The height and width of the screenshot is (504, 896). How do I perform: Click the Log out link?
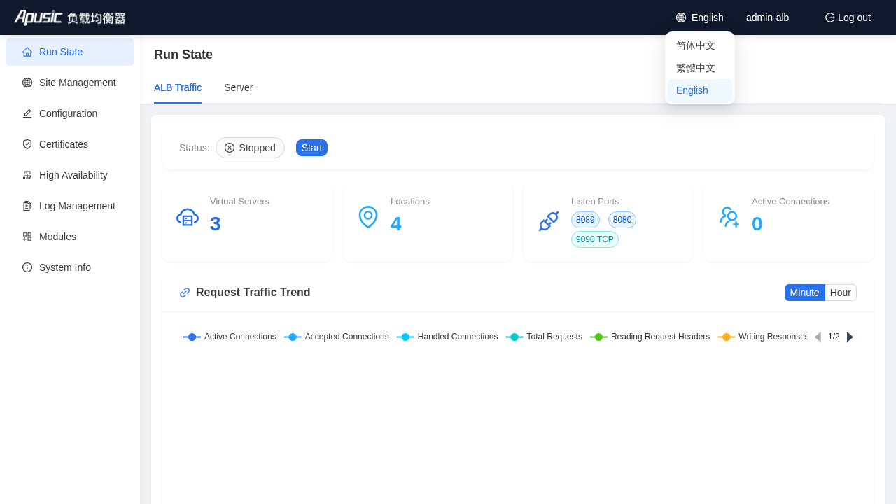coord(848,17)
